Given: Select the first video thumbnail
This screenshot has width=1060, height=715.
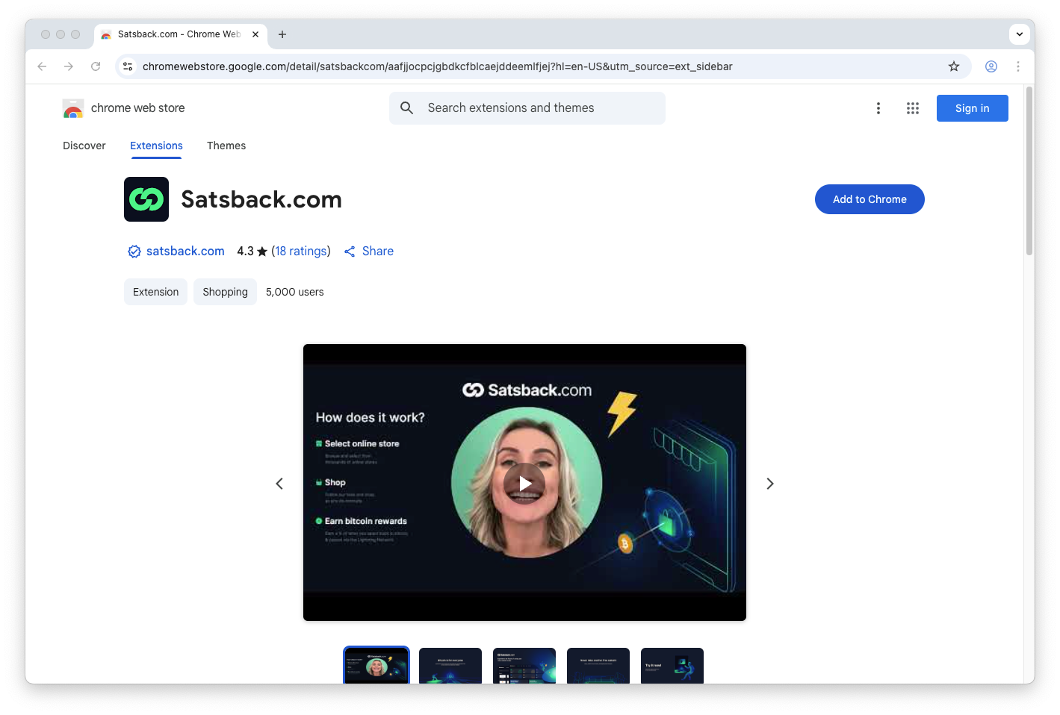Looking at the screenshot, I should 376,665.
